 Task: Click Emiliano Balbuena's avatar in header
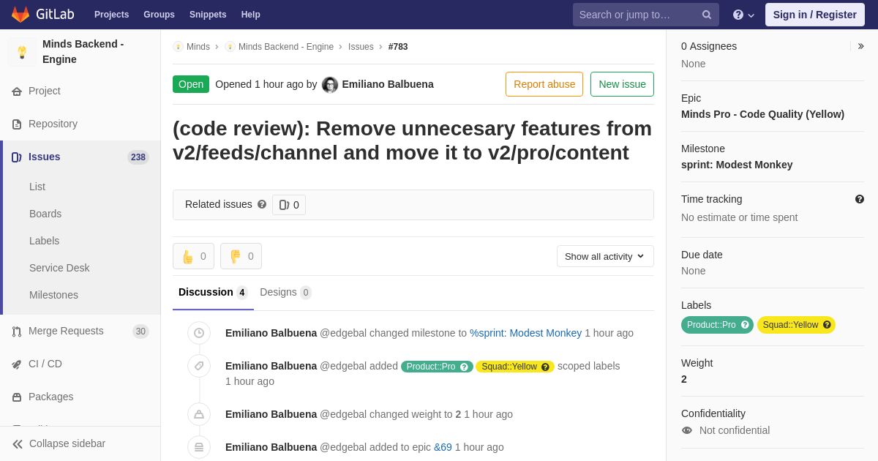(330, 85)
